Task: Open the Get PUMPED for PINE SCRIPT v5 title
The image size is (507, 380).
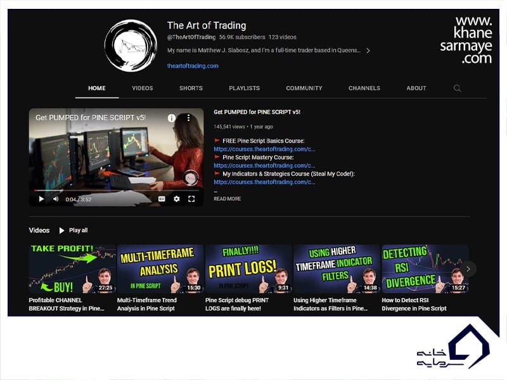Action: [257, 112]
